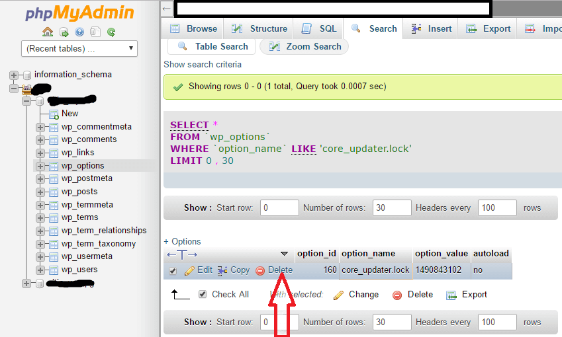562x337 pixels.
Task: Sort by the autoload column header
Action: [x=491, y=253]
